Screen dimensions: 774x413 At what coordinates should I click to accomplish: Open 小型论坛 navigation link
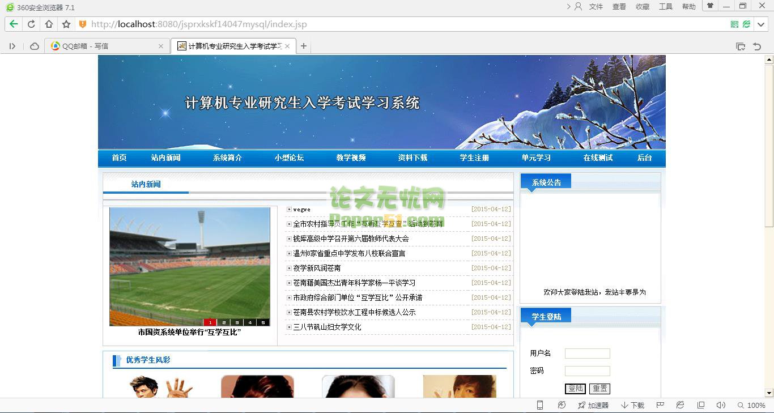[x=290, y=158]
